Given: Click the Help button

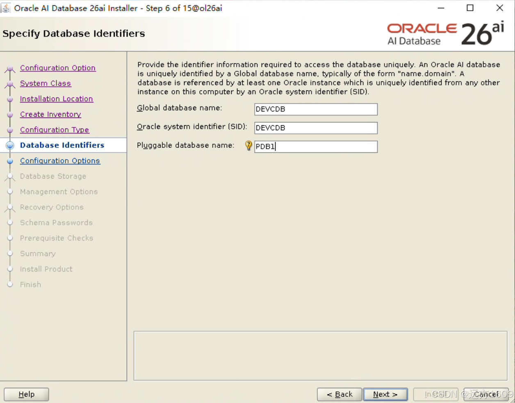Looking at the screenshot, I should pyautogui.click(x=27, y=394).
